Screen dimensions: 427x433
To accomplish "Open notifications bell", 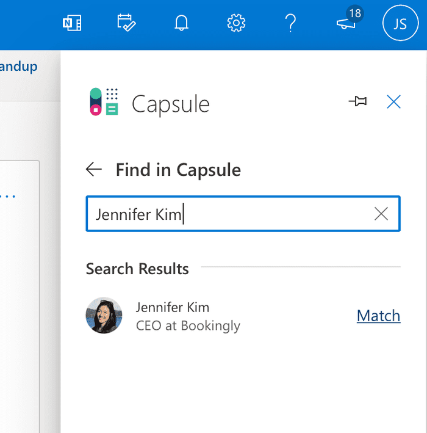I will click(181, 23).
